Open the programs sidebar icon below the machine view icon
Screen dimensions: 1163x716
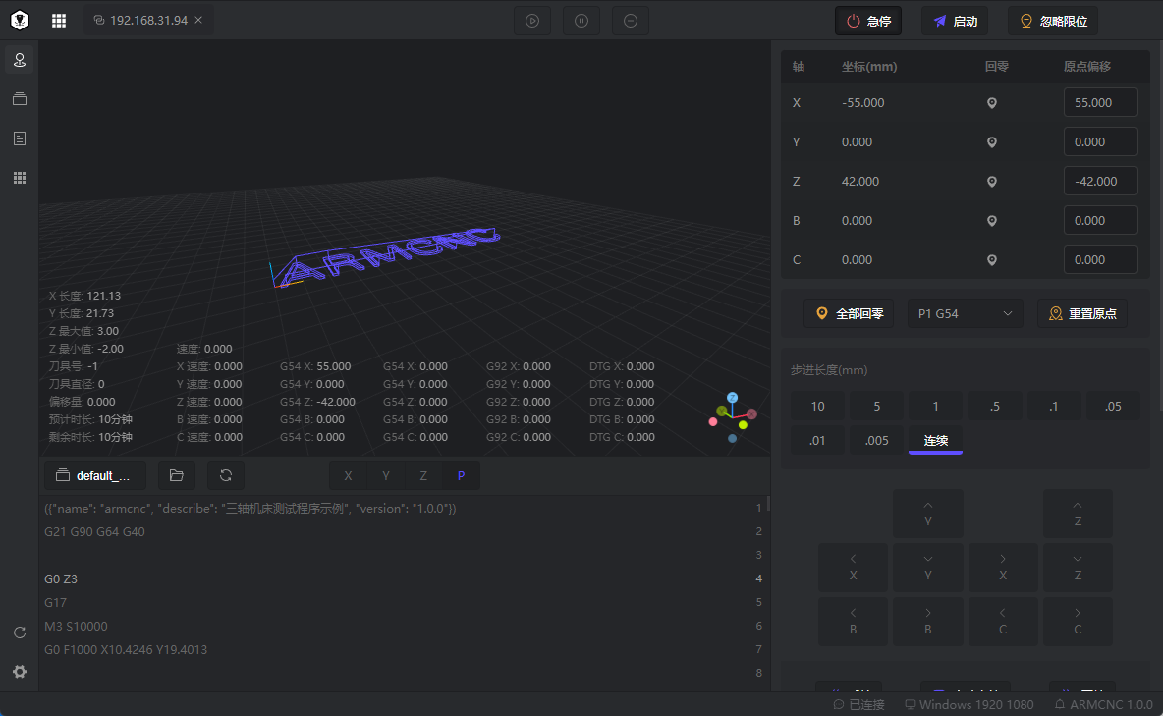click(20, 98)
